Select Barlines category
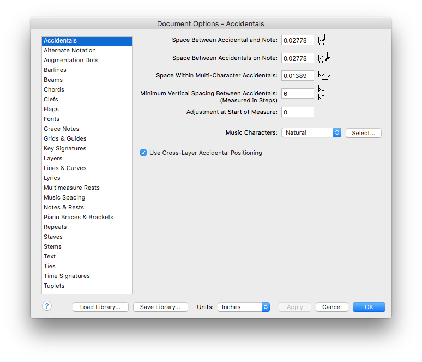Screen dimensions: 422x362 click(x=87, y=70)
